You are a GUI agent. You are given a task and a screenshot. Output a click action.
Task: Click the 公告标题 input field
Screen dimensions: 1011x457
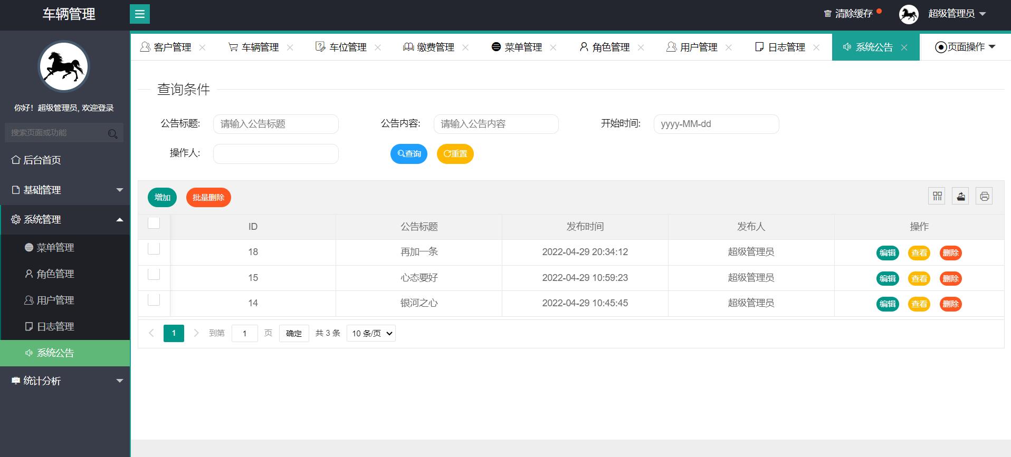point(276,124)
